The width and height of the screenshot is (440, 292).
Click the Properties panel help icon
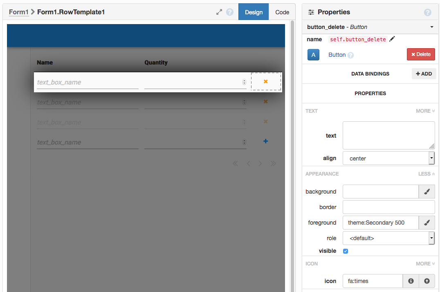click(428, 12)
